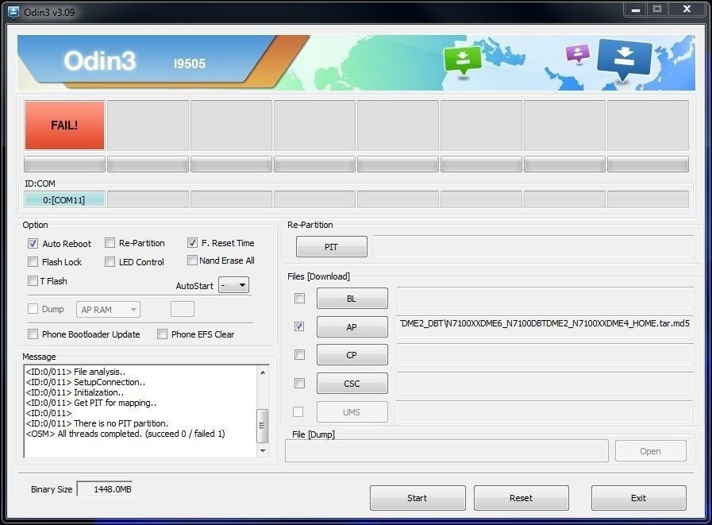
Task: Click the red FAIL! status box
Action: pyautogui.click(x=64, y=125)
